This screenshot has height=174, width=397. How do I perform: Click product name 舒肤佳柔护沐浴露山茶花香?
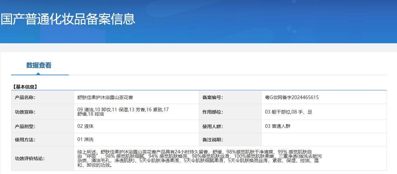coord(105,97)
